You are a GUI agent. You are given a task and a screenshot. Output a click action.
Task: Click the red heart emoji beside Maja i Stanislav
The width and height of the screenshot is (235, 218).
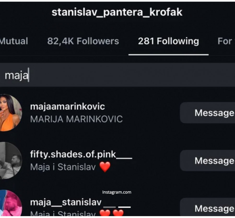point(105,167)
